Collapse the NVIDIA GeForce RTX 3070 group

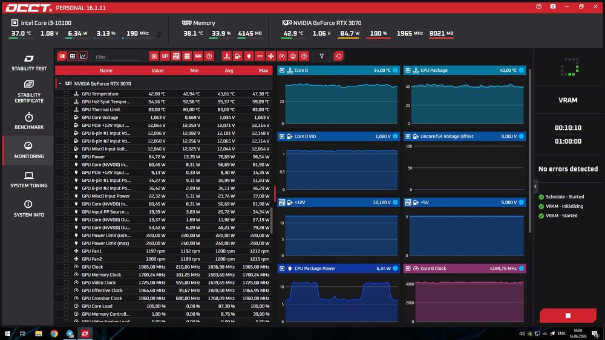(60, 83)
